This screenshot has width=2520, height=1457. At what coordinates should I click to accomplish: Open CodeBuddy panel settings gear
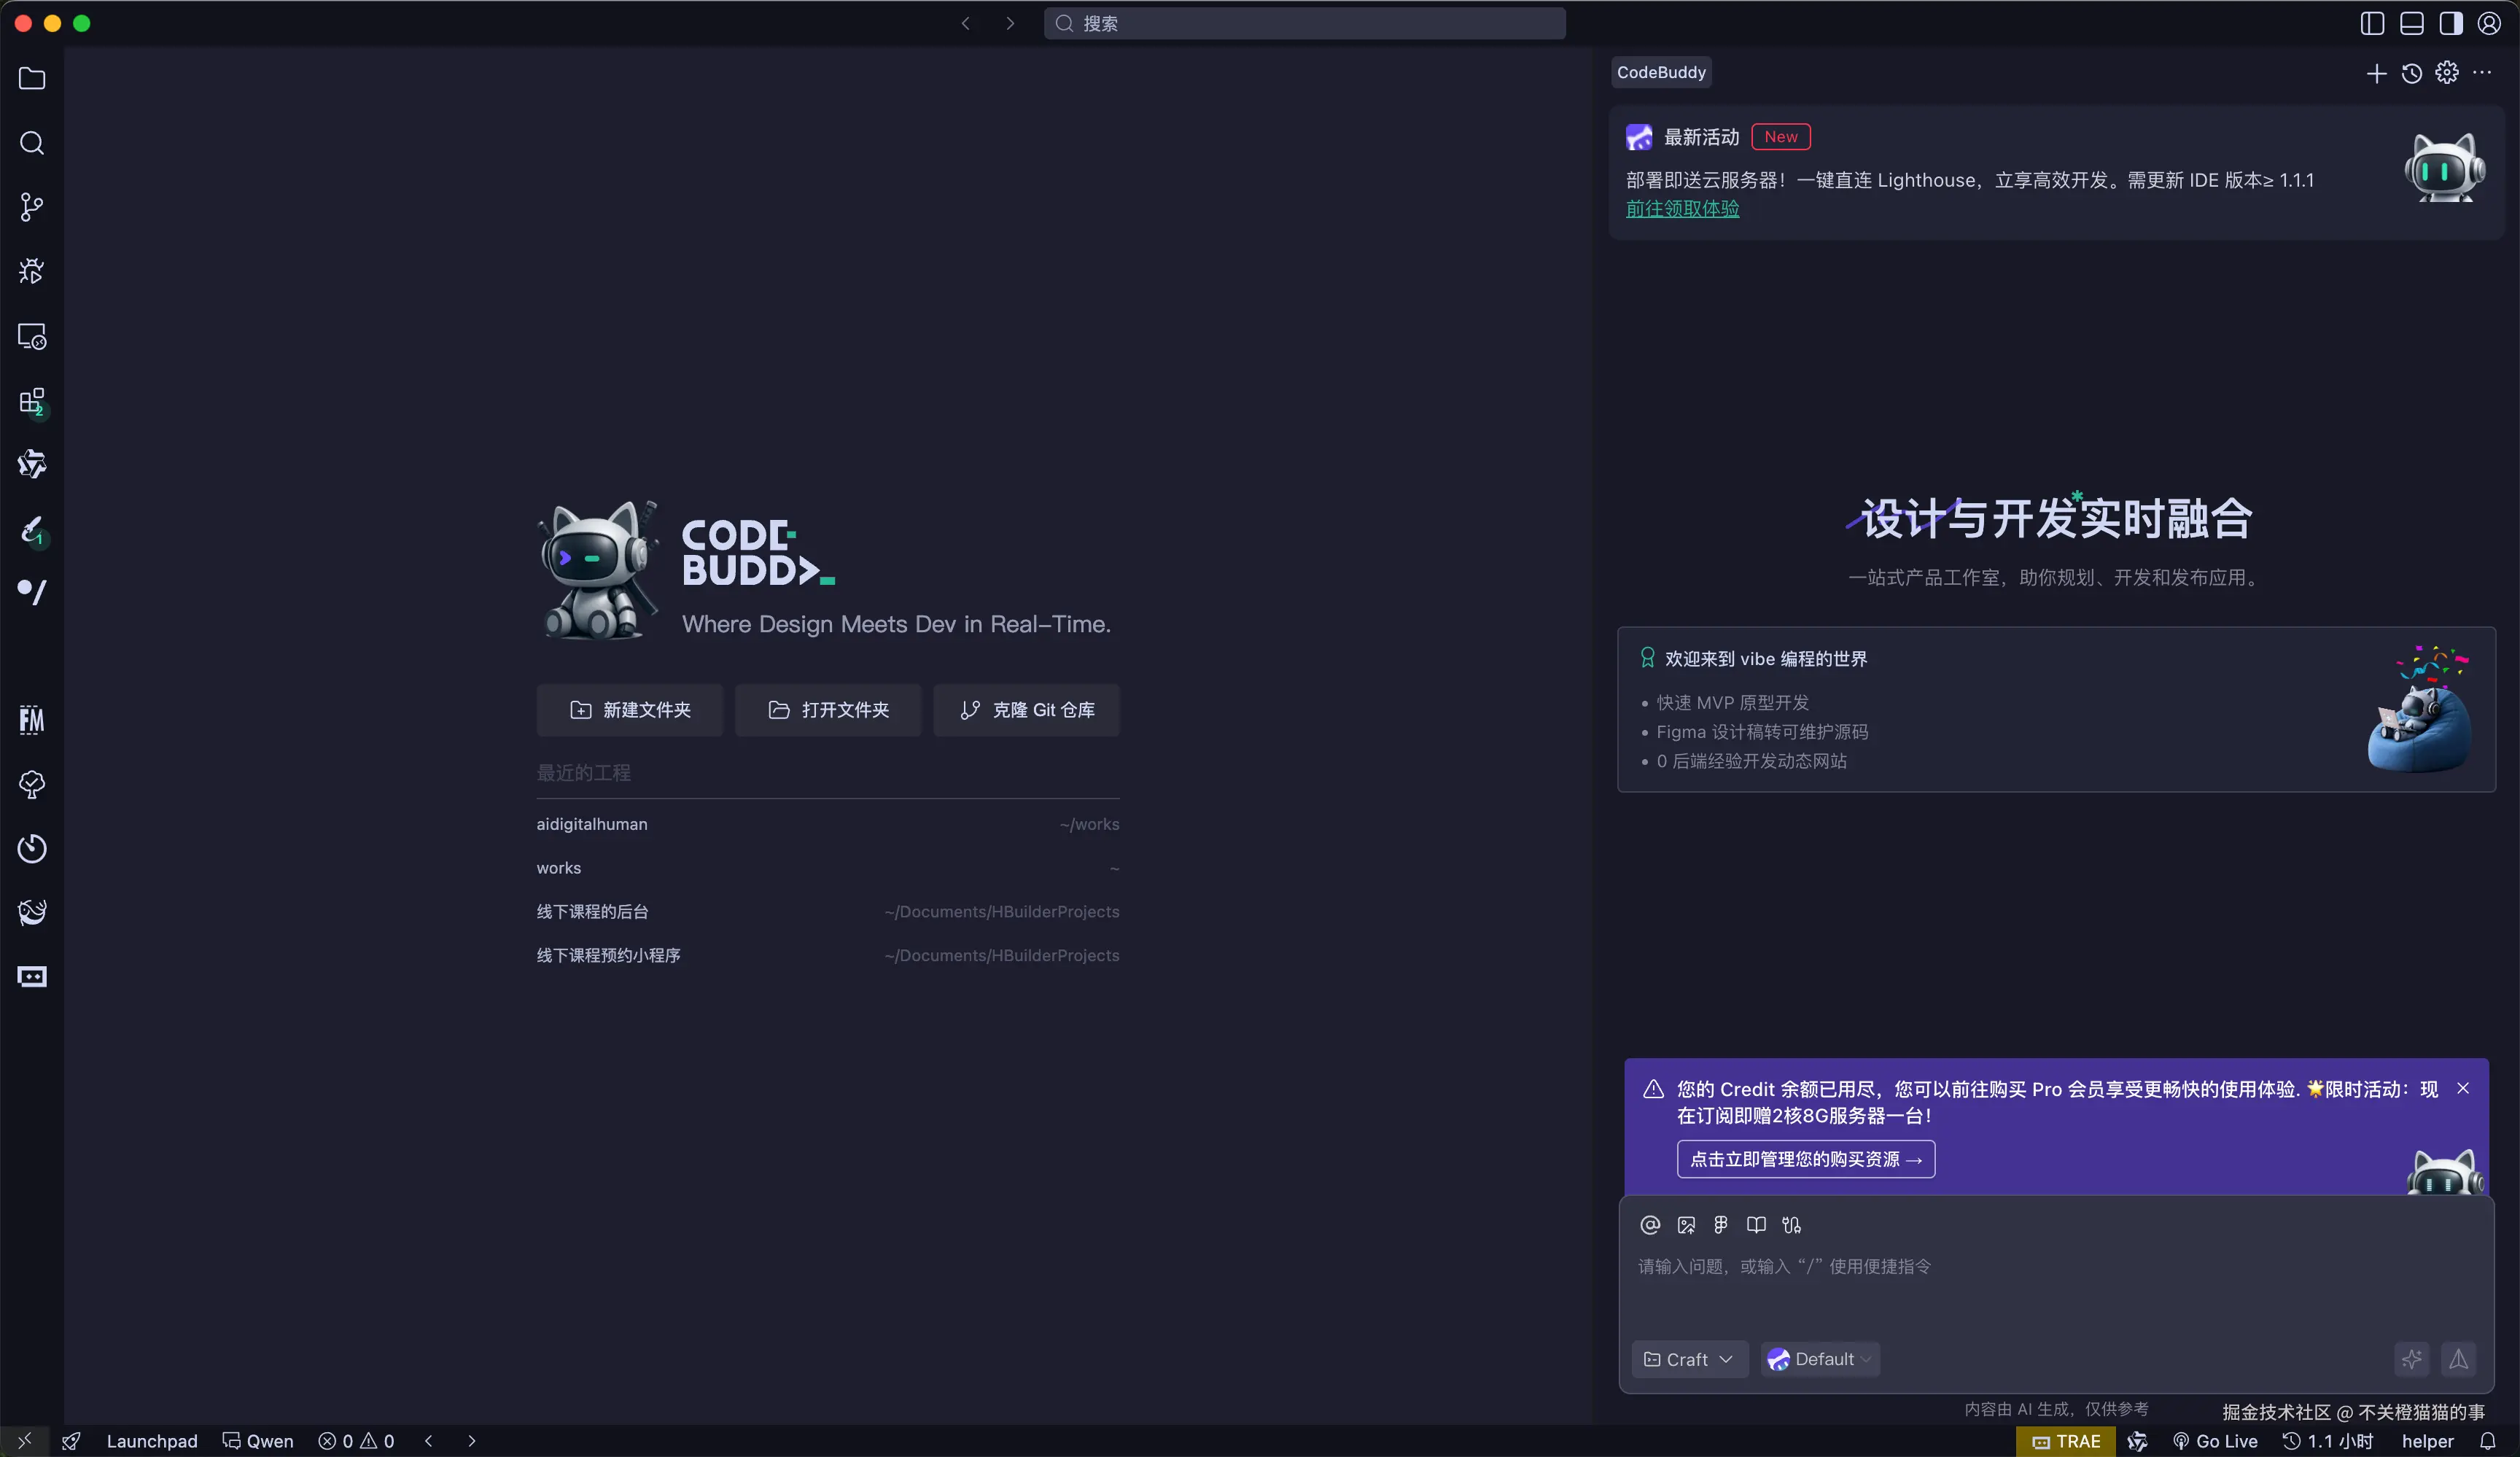2446,73
